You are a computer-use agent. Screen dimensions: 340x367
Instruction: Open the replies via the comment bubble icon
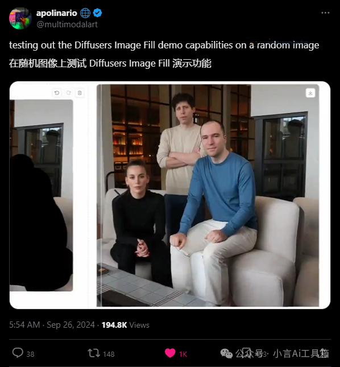click(x=18, y=353)
